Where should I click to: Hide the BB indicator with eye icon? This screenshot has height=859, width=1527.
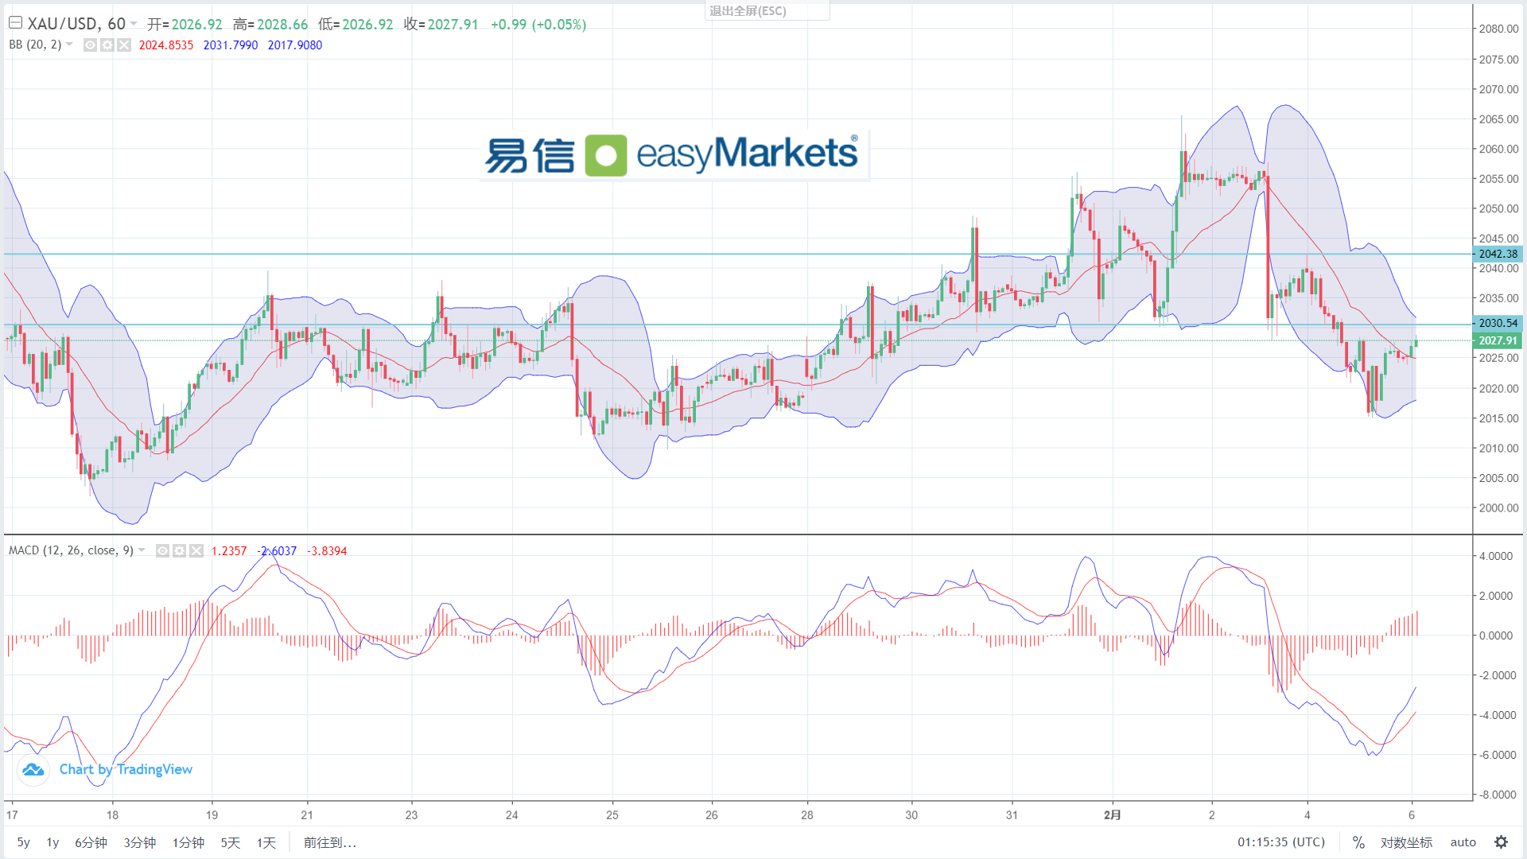click(x=91, y=45)
